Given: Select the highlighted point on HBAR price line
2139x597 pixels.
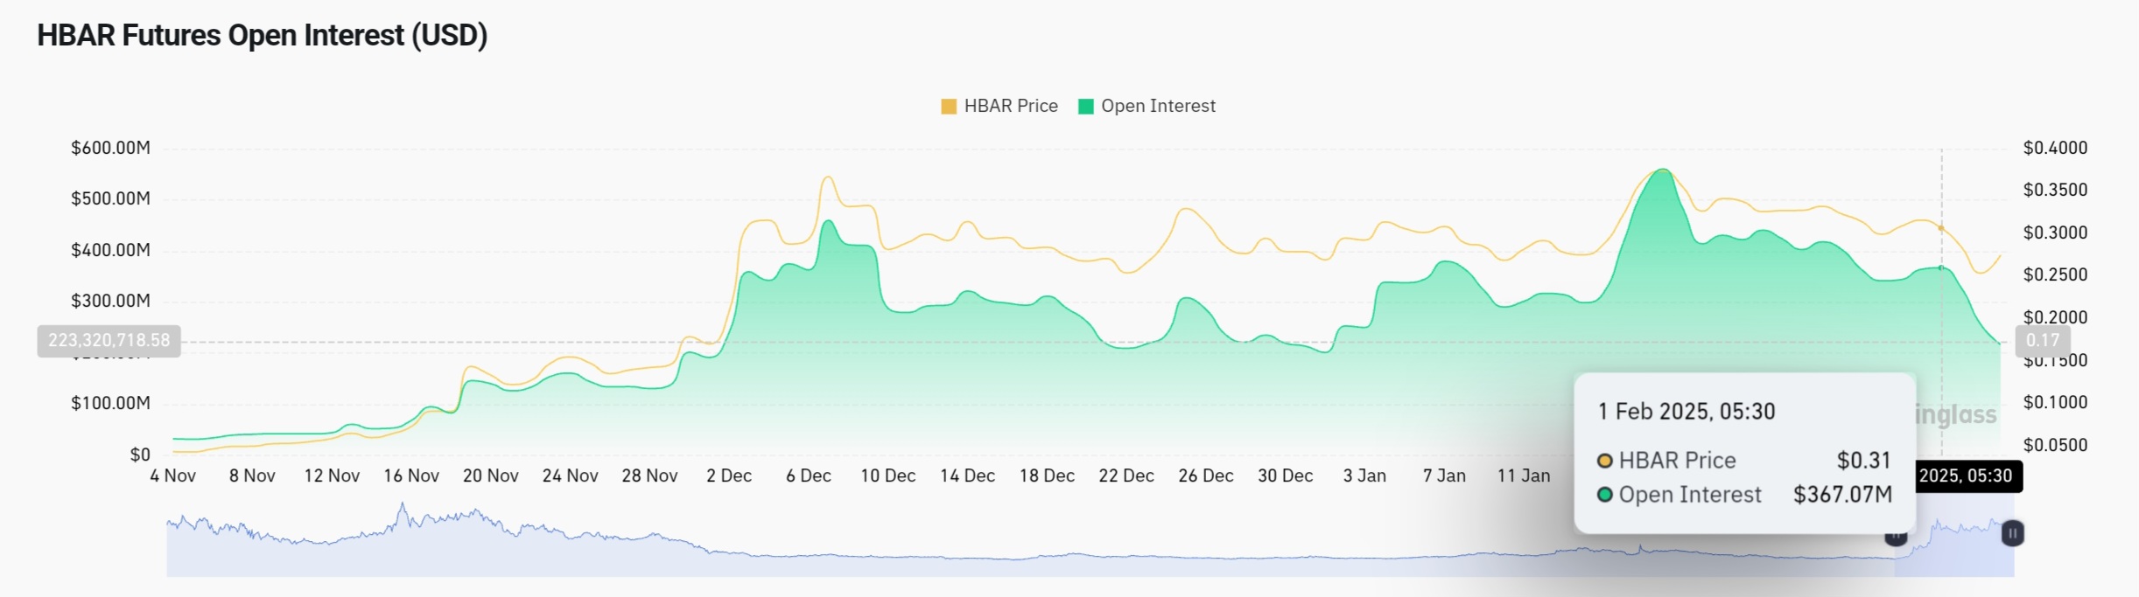Looking at the screenshot, I should (x=1941, y=228).
